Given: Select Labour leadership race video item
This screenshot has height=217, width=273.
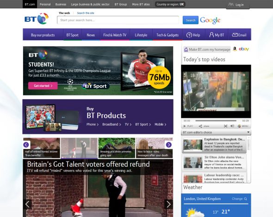Looking at the screenshot, I should pos(214,178).
